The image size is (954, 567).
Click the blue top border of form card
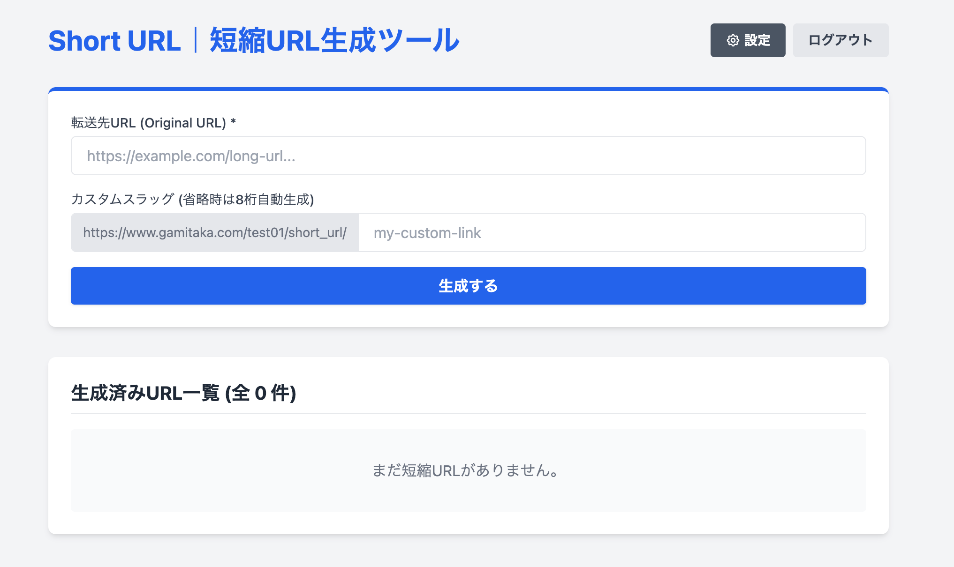(x=468, y=89)
